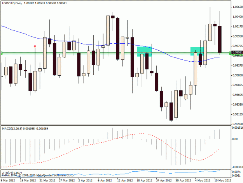Click the 0.98605 price axis label
The height and width of the screenshot is (183, 243).
click(238, 95)
